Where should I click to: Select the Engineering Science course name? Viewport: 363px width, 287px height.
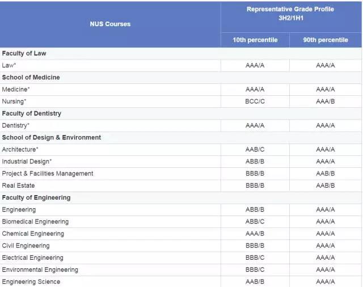[31, 282]
